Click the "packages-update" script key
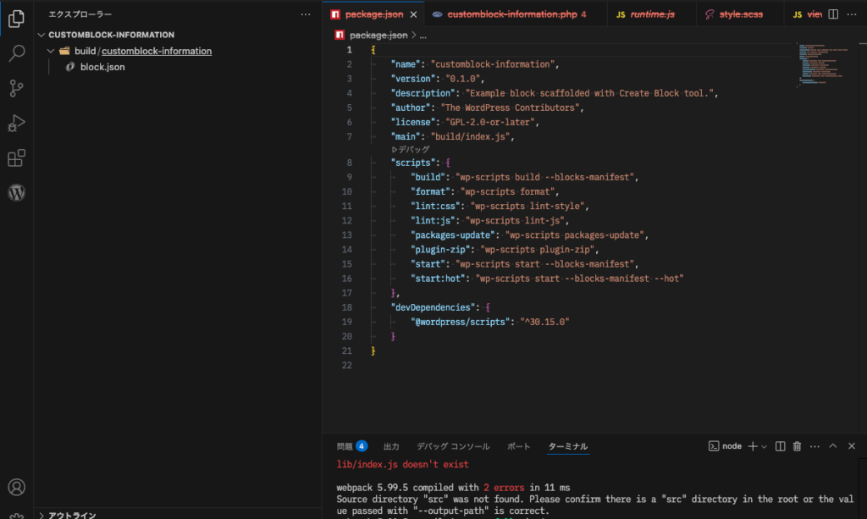Screen dimensions: 867x519 (453, 235)
